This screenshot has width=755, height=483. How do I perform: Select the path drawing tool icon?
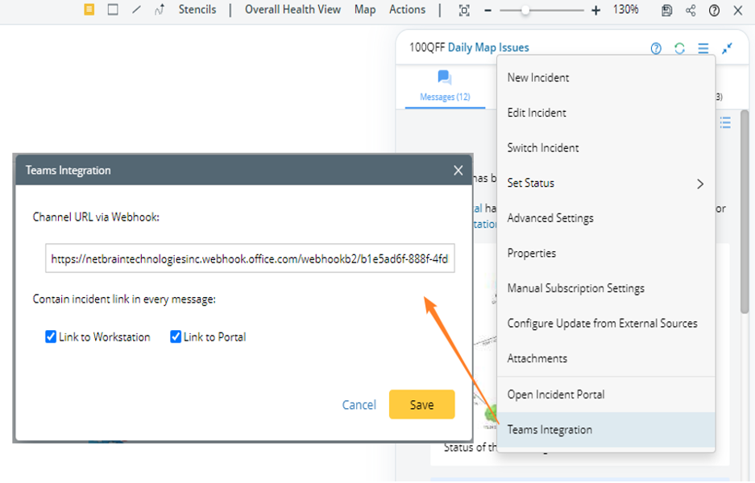(160, 10)
